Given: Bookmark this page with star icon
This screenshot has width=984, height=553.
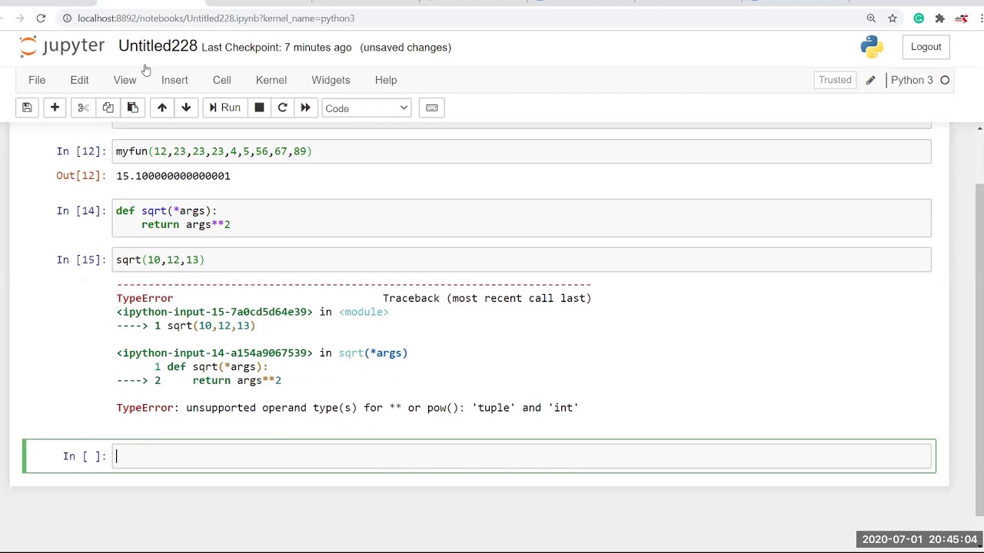Looking at the screenshot, I should click(893, 18).
